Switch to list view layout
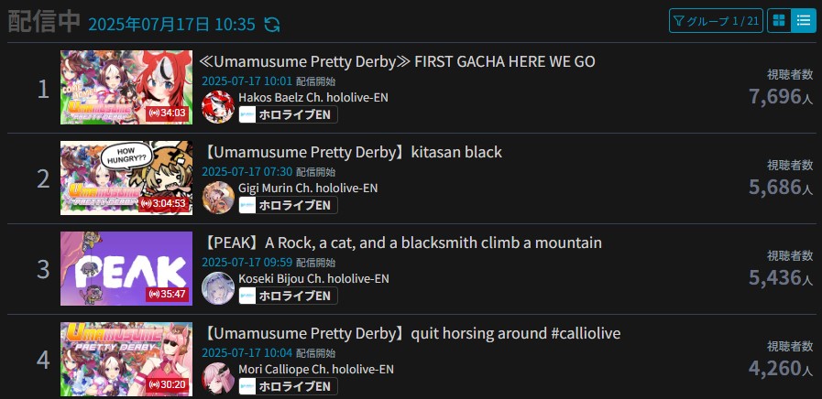Viewport: 822px width, 399px height. (803, 21)
